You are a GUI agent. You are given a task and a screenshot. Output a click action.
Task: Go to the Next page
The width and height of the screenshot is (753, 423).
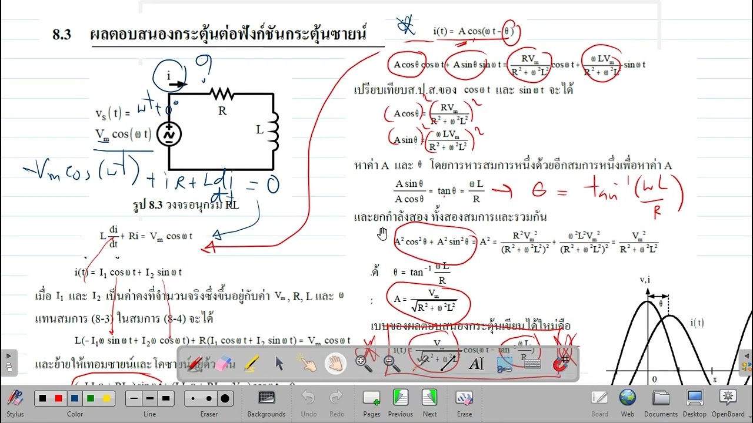pyautogui.click(x=430, y=404)
